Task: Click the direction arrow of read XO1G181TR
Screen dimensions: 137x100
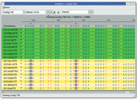Action: pos(21,50)
